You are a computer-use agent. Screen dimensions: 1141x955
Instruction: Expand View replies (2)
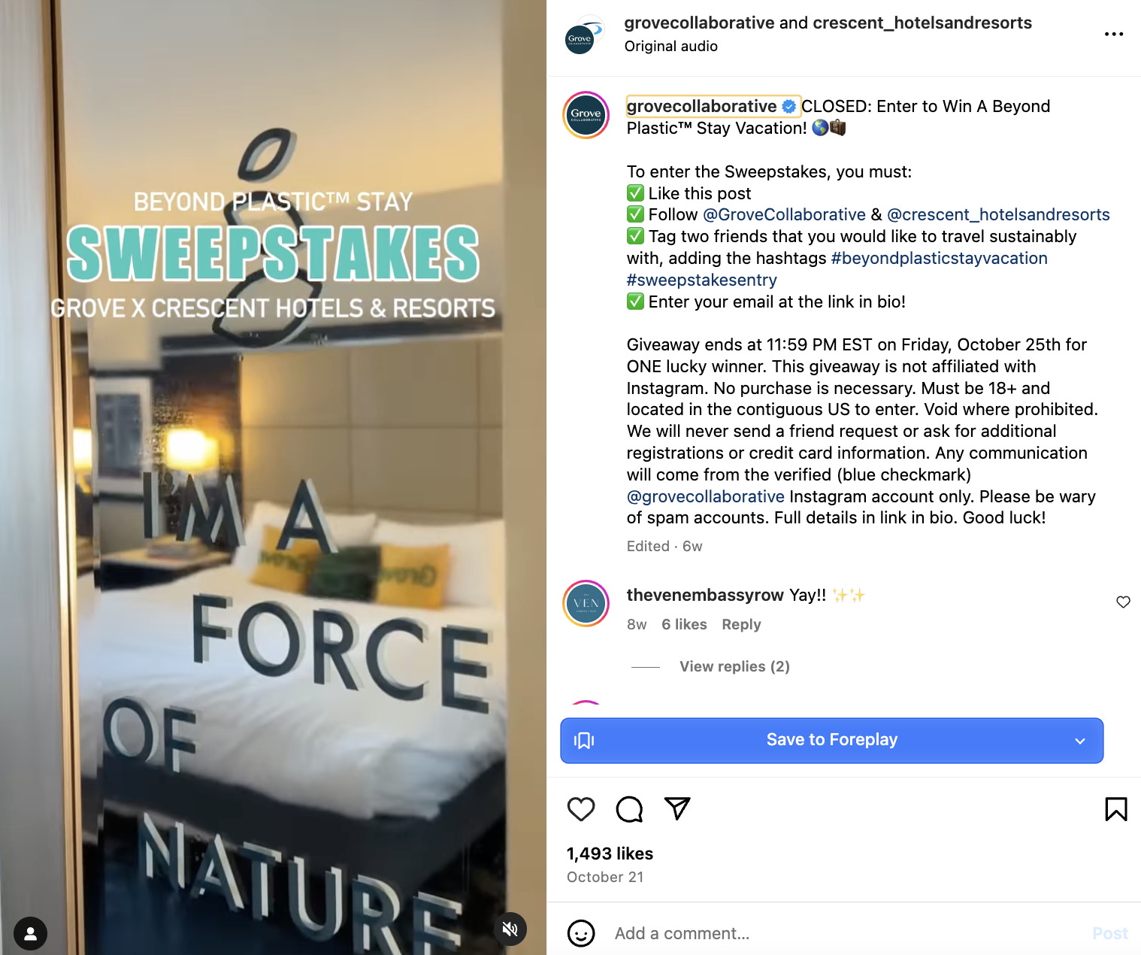click(734, 666)
